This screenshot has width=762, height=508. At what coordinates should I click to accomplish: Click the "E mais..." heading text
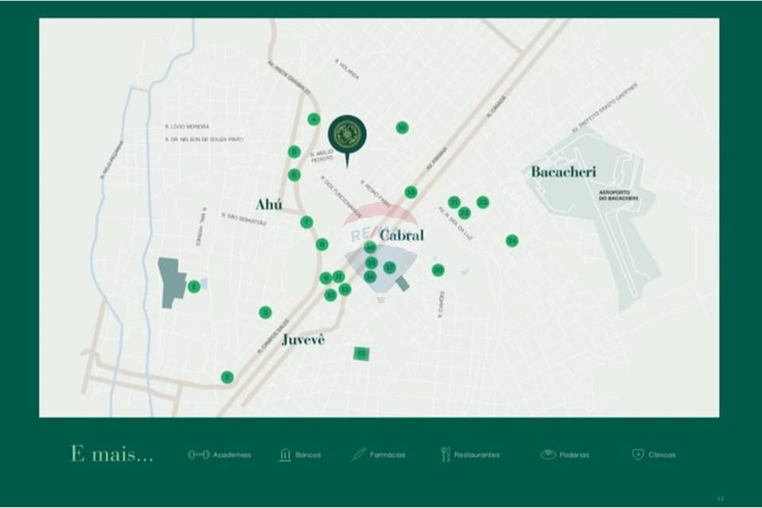pyautogui.click(x=112, y=455)
